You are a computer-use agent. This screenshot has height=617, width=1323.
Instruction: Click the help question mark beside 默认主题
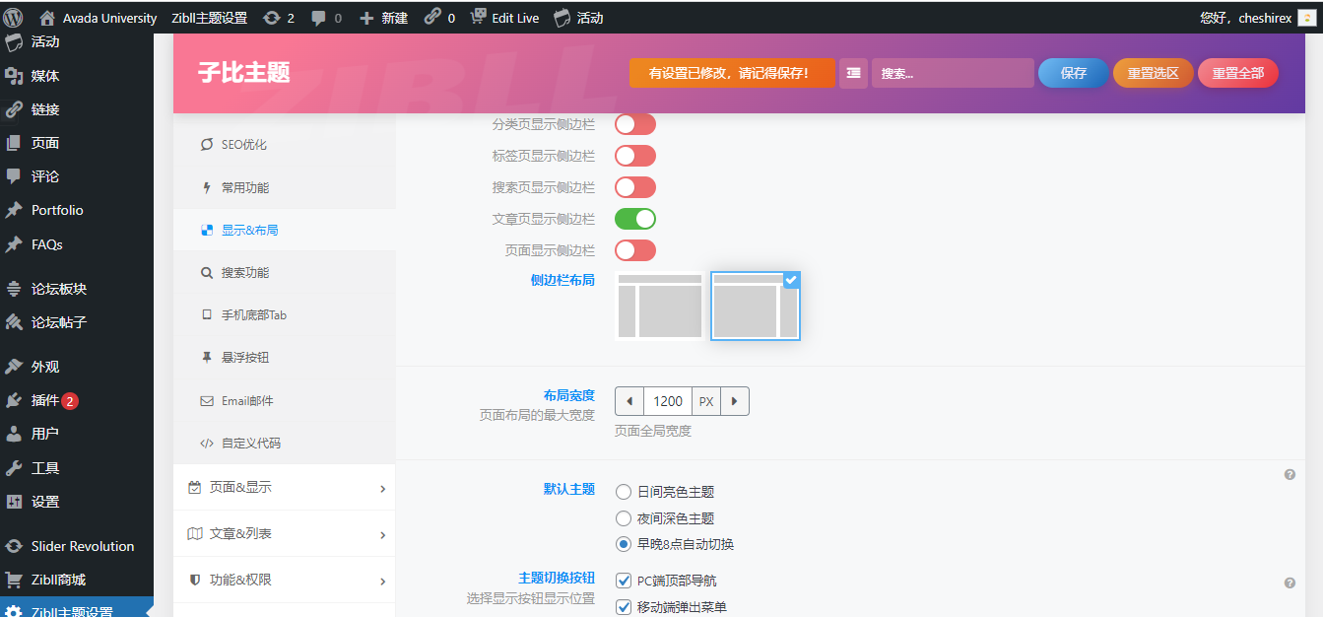tap(1290, 475)
